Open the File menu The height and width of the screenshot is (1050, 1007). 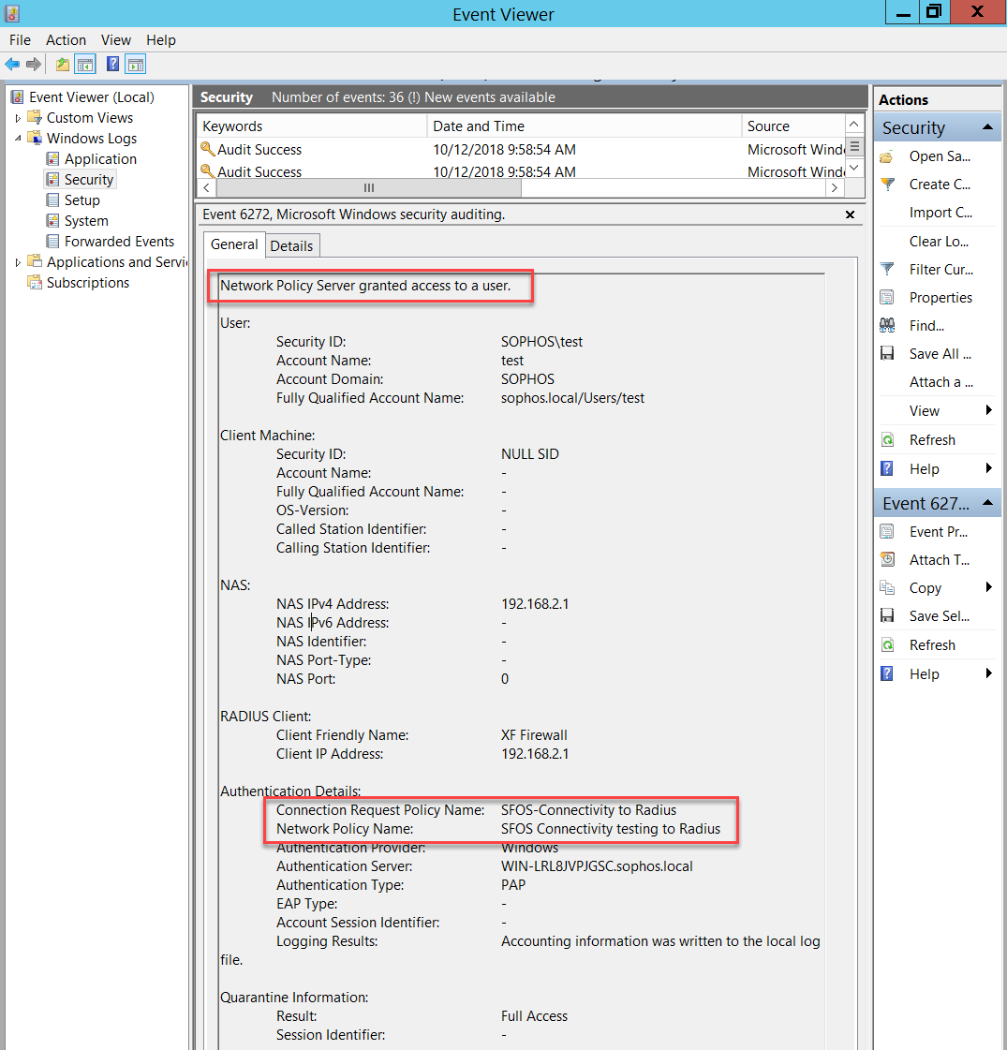(x=20, y=40)
